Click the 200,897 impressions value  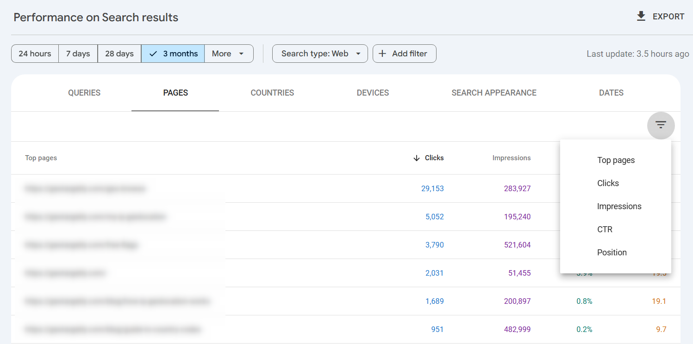(518, 301)
